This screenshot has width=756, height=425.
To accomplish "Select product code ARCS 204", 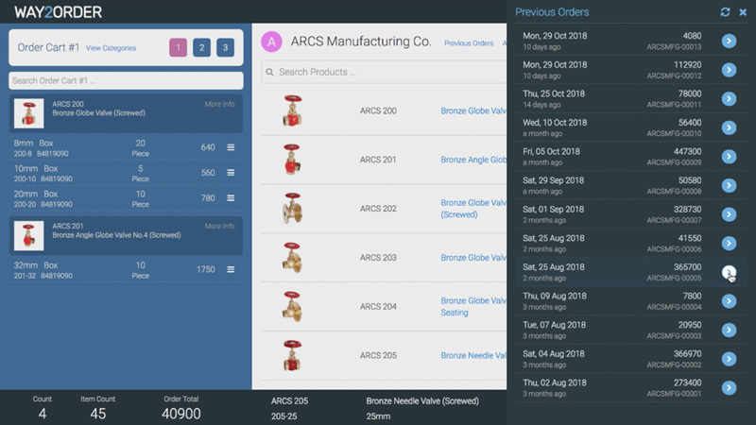I will (x=378, y=306).
